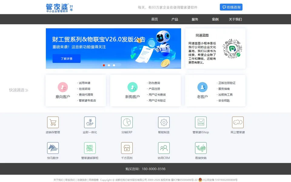The width and height of the screenshot is (291, 182).
Task: Open footer 关于我们 link
Action: click(58, 180)
